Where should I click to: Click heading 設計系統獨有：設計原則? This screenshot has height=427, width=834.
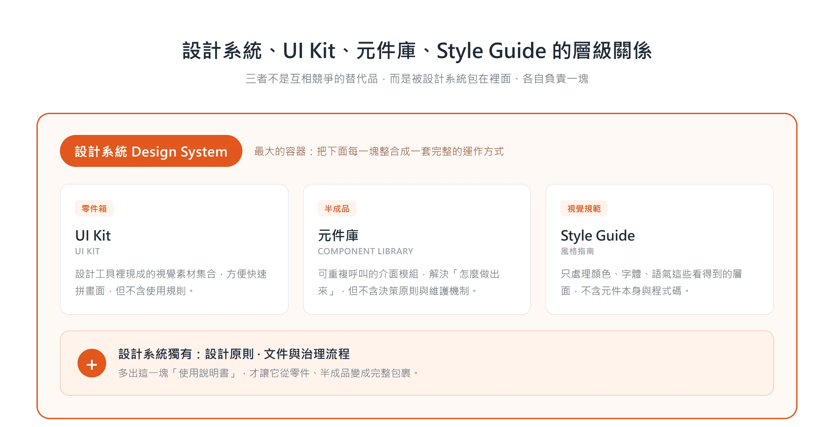pos(234,354)
